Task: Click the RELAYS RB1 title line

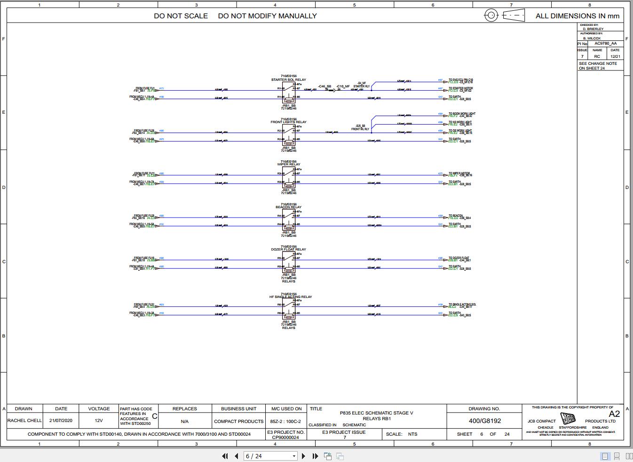Action: click(x=377, y=419)
